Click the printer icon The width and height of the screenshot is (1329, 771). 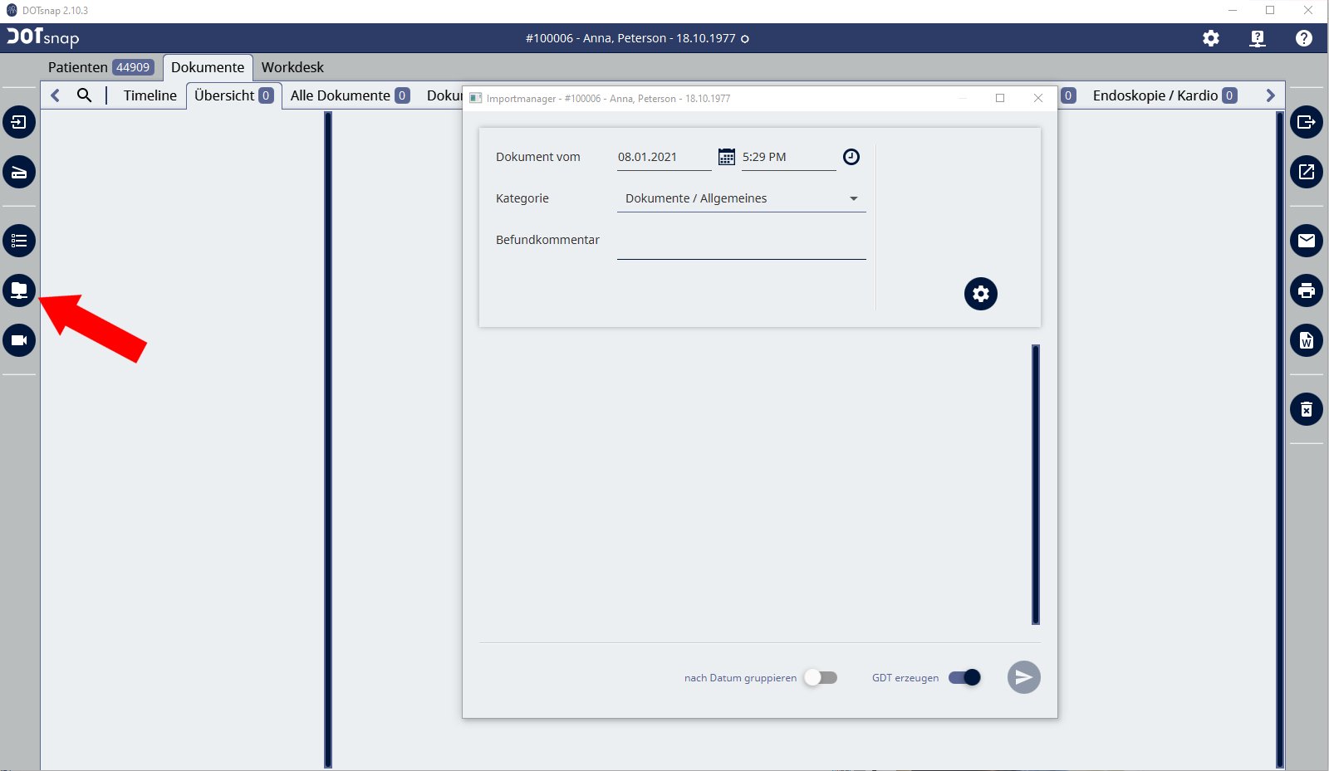pos(1307,290)
